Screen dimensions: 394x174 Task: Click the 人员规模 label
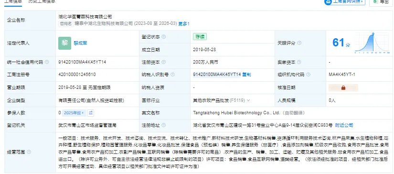point(287,100)
